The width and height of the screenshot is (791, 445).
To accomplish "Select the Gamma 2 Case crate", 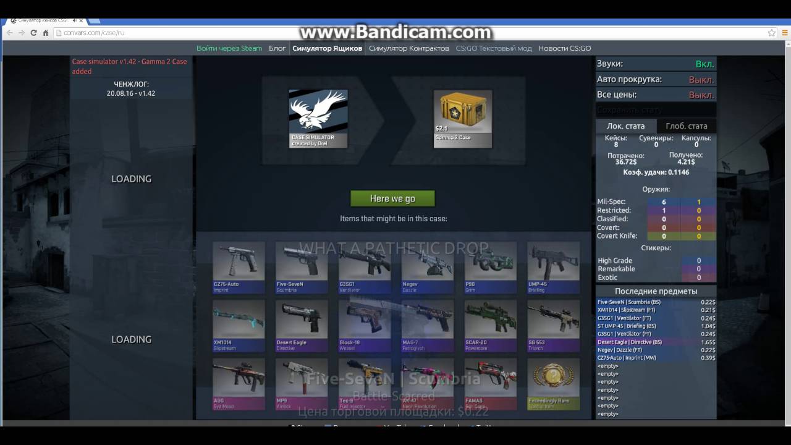I will click(x=463, y=119).
